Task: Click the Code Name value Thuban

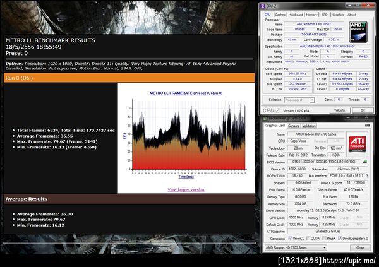Action: coord(299,29)
